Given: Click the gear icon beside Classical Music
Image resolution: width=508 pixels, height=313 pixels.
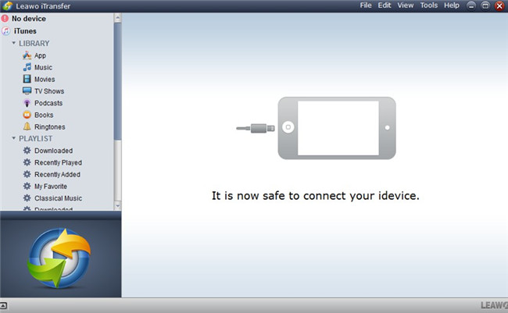Looking at the screenshot, I should point(27,197).
